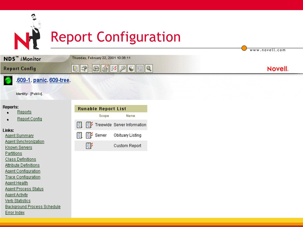
Task: Configure the Server Information report icon
Action: pos(89,125)
